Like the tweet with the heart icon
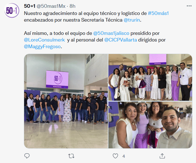This screenshot has width=196, height=163. [115, 156]
